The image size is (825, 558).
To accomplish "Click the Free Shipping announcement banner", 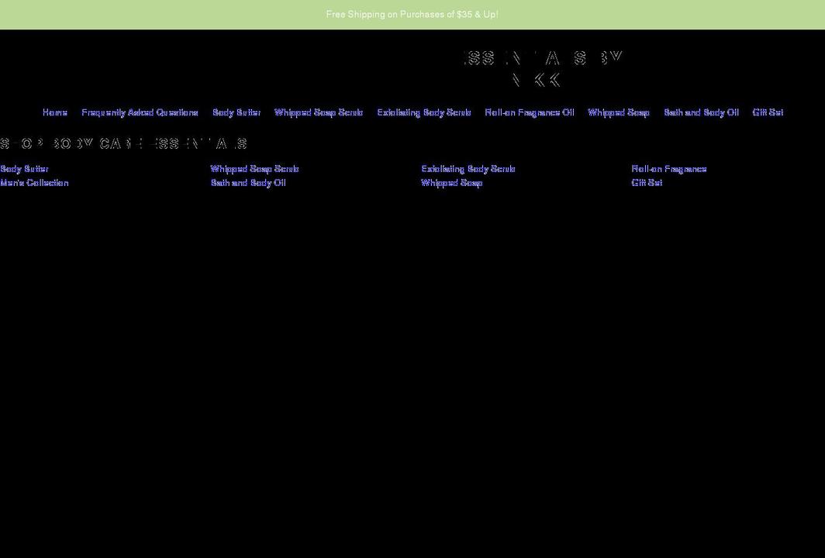I will pos(412,14).
